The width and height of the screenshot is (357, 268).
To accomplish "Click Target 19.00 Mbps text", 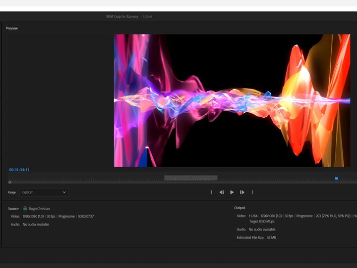I will [262, 221].
